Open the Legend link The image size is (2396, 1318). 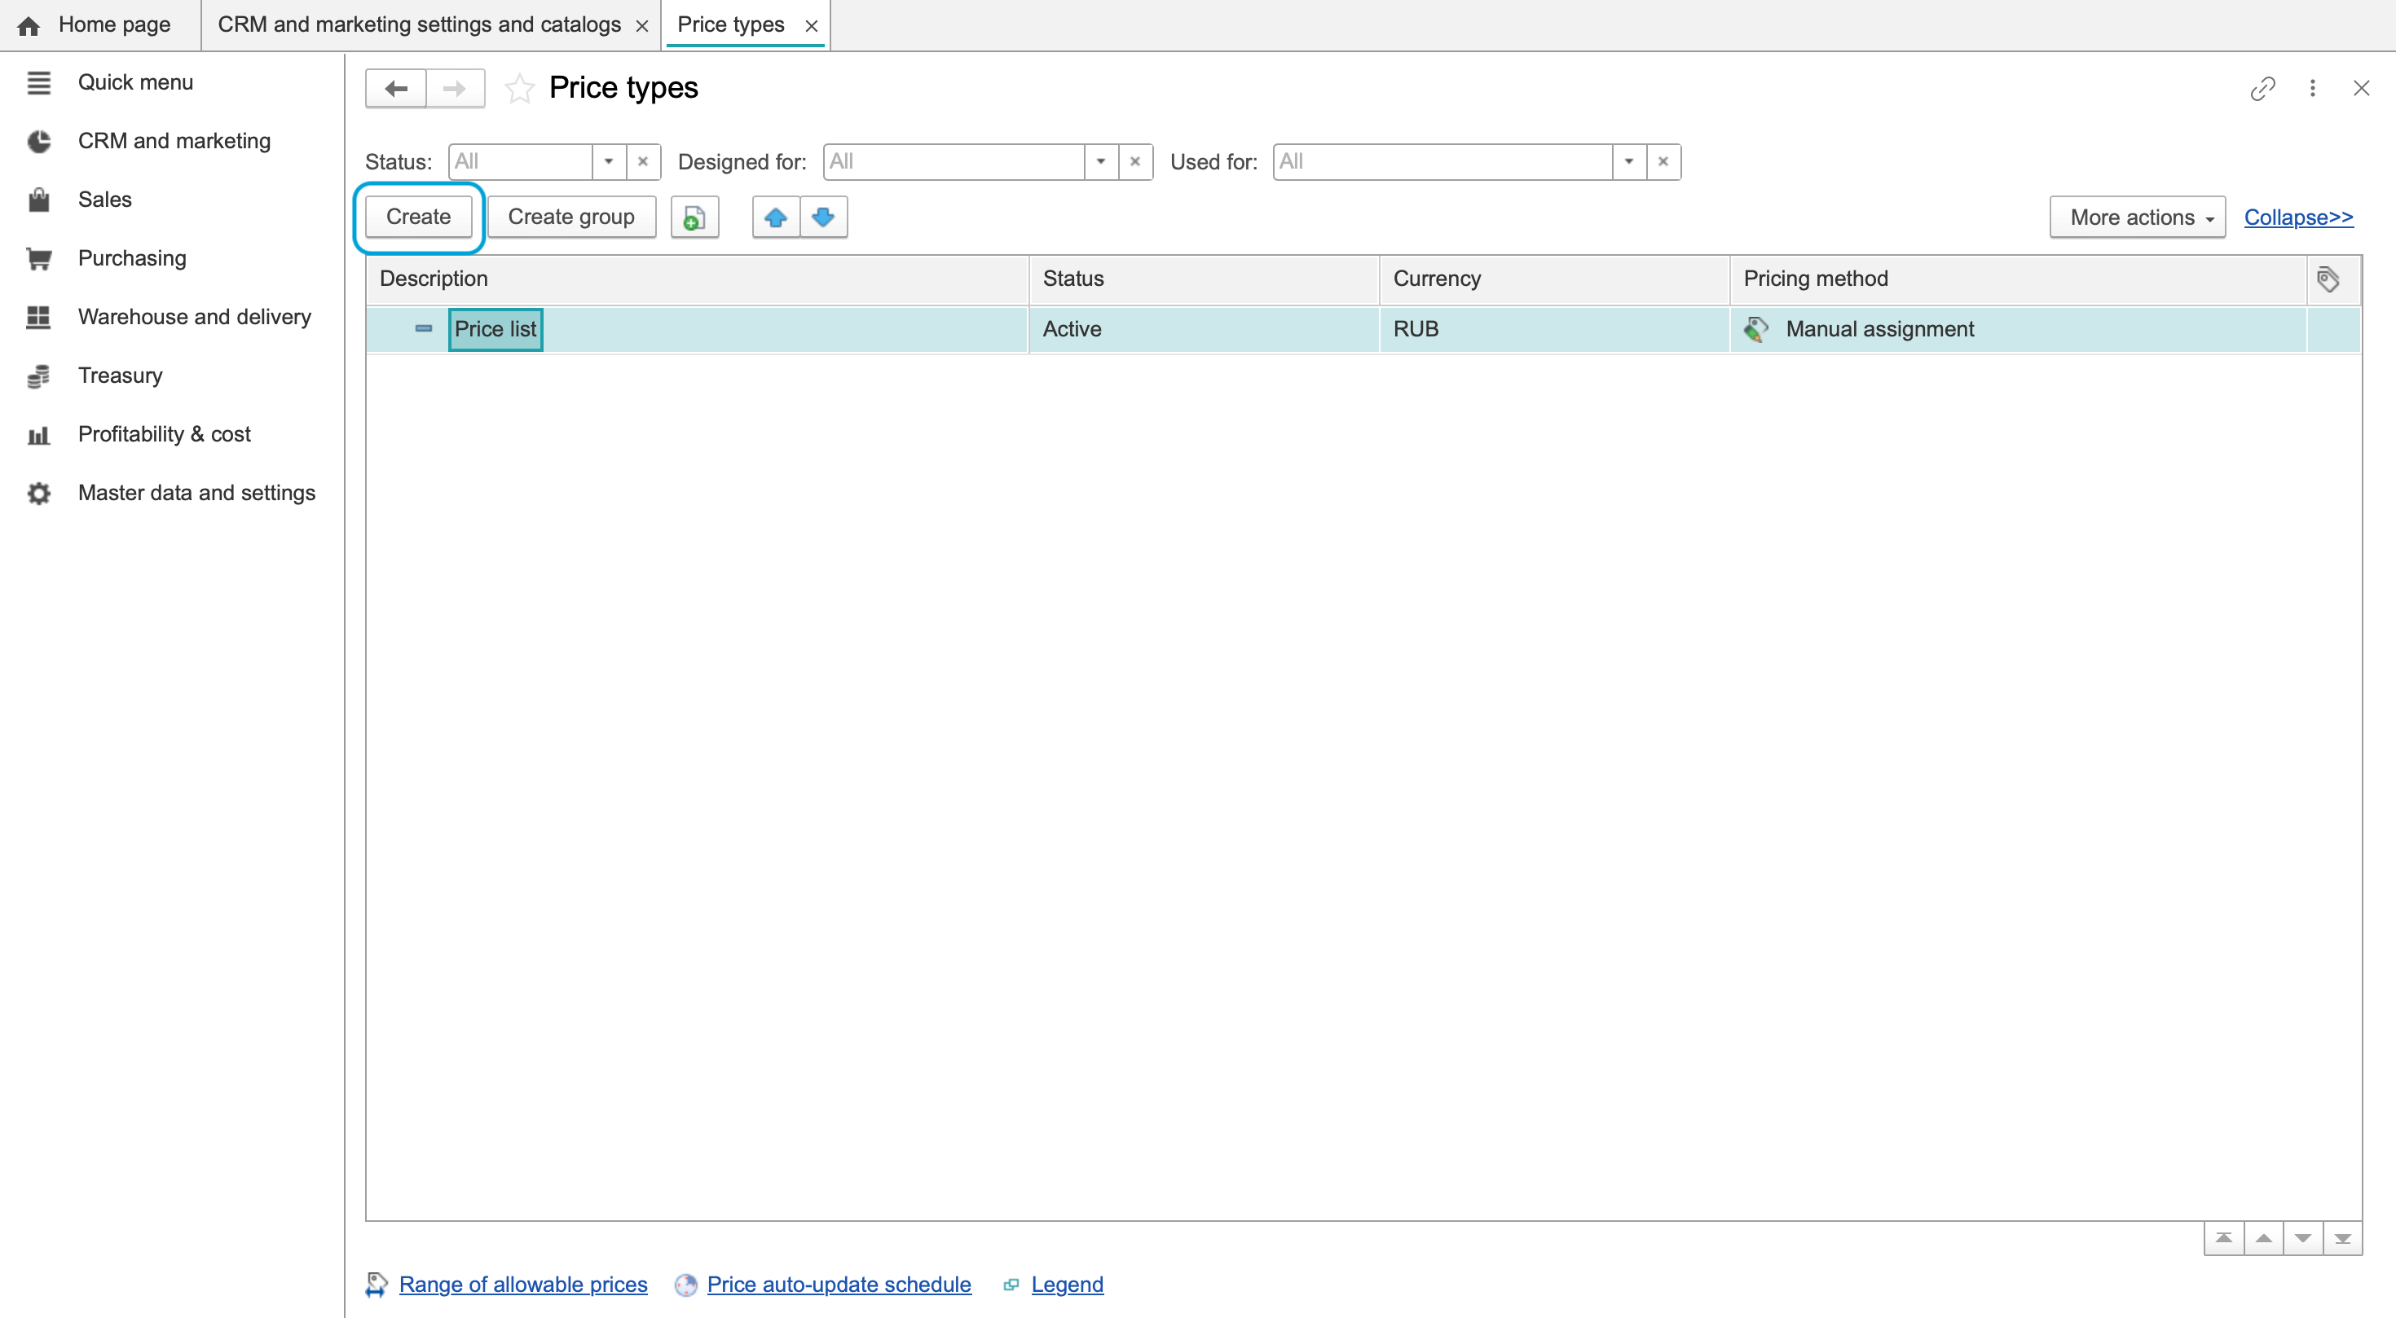pyautogui.click(x=1067, y=1285)
